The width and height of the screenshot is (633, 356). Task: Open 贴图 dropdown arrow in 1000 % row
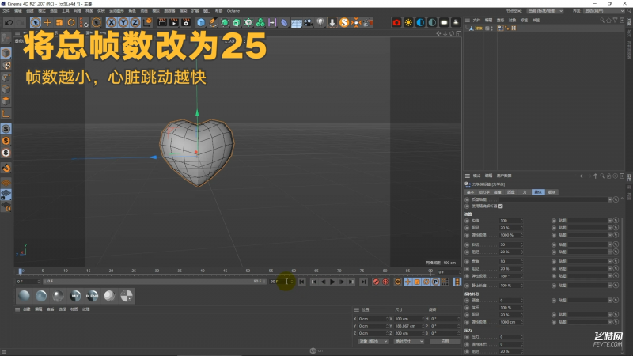[610, 235]
